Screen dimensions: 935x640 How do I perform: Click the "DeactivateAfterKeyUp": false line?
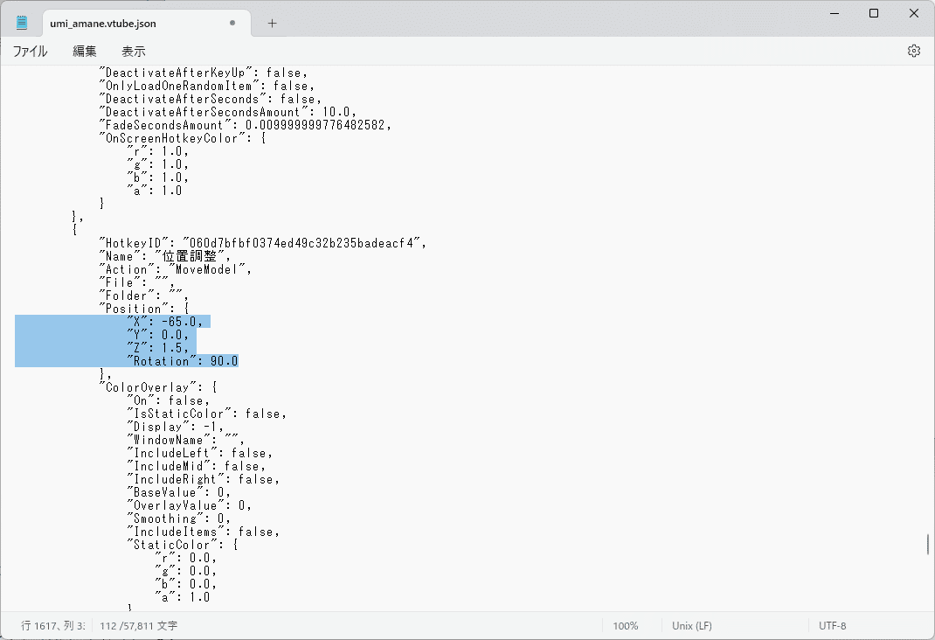[204, 73]
